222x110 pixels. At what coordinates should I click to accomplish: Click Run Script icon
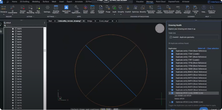38,8
